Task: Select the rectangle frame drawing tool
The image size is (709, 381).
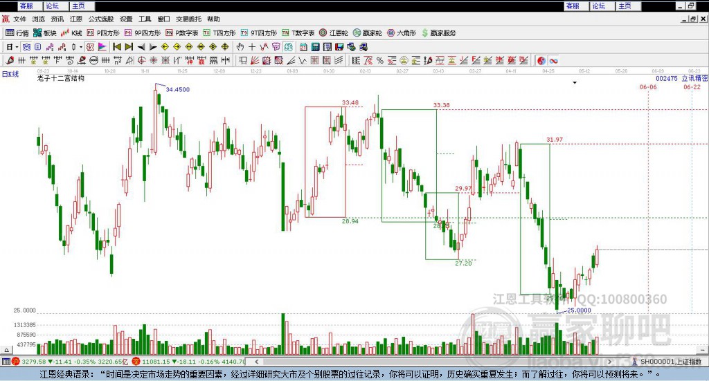Action: 243,60
